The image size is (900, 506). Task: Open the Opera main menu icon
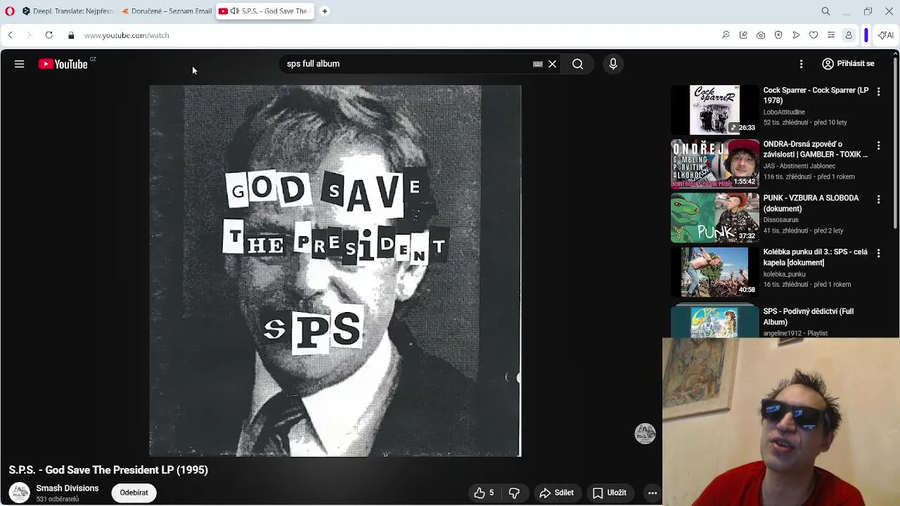pos(10,11)
